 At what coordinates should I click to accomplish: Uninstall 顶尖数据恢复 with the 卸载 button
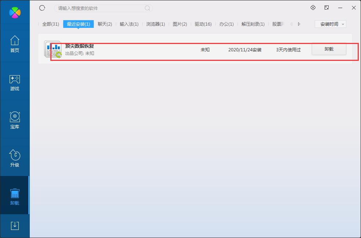tap(329, 49)
